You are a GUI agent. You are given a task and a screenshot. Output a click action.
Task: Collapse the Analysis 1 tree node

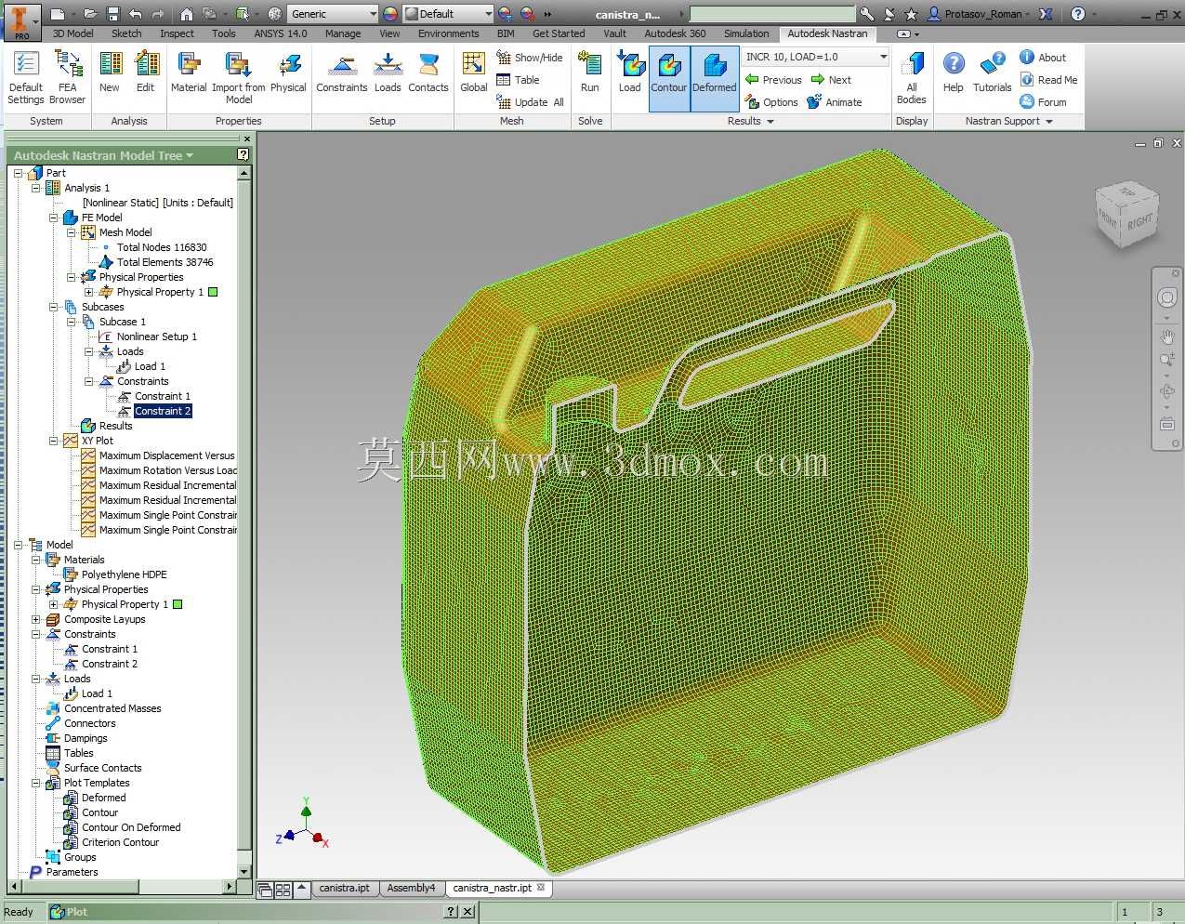(x=35, y=188)
